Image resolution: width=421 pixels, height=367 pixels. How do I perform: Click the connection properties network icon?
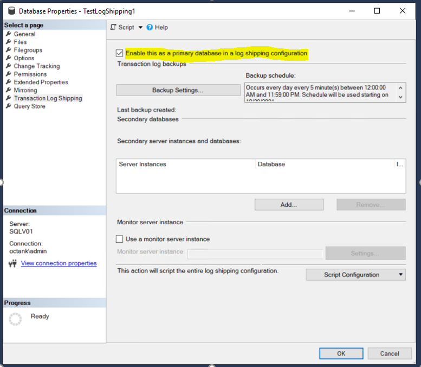pos(13,263)
